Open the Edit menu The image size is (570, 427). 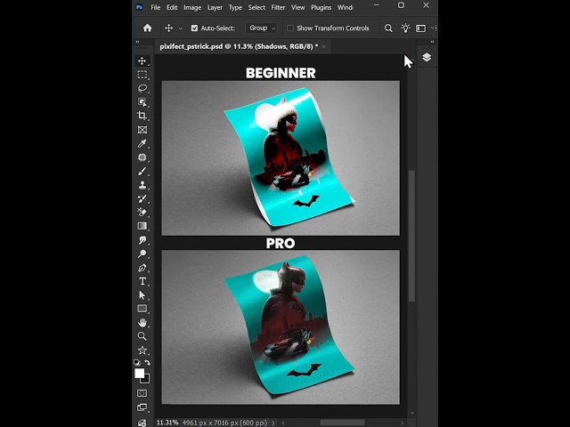coord(172,7)
